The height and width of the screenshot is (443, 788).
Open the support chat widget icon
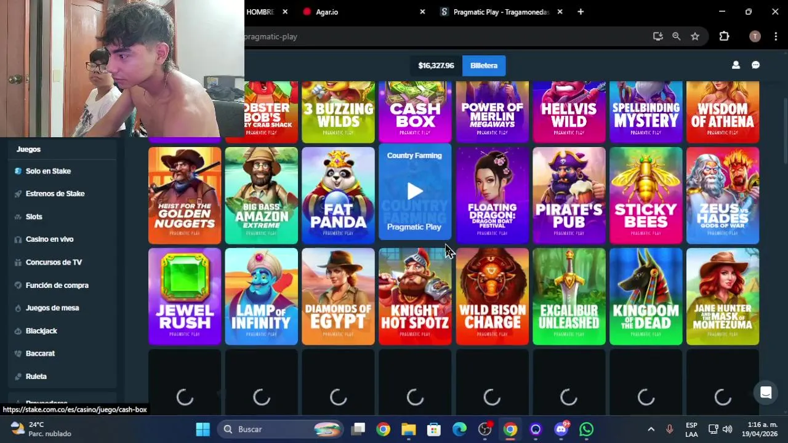[x=766, y=393]
